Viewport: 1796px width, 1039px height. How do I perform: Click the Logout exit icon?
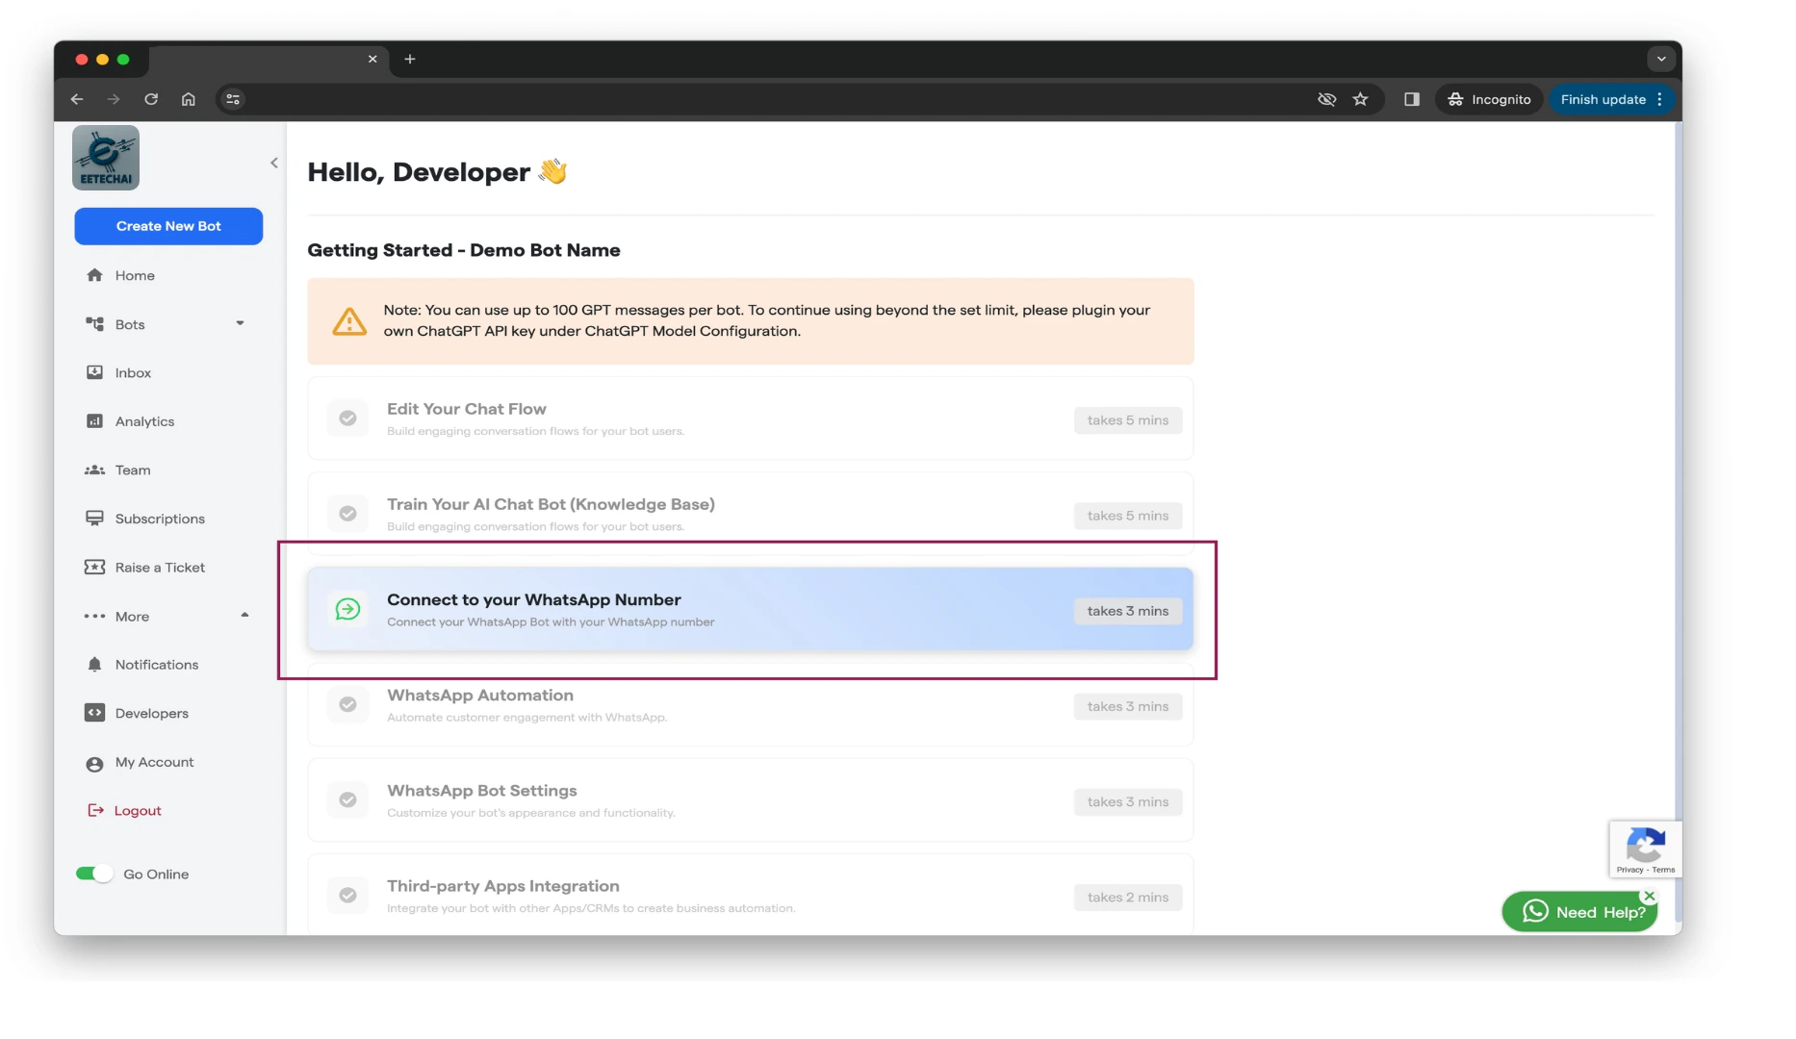pos(95,811)
